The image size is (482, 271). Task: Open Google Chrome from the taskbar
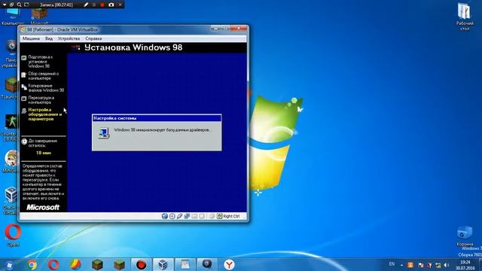click(x=32, y=265)
